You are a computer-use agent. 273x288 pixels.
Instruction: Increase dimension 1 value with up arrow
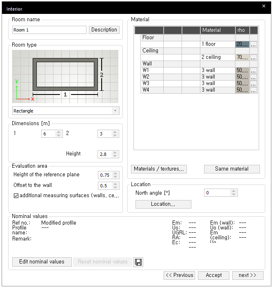click(58, 132)
